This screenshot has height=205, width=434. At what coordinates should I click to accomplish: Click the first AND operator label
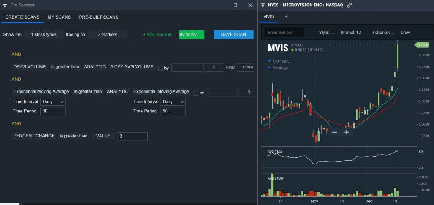17,55
